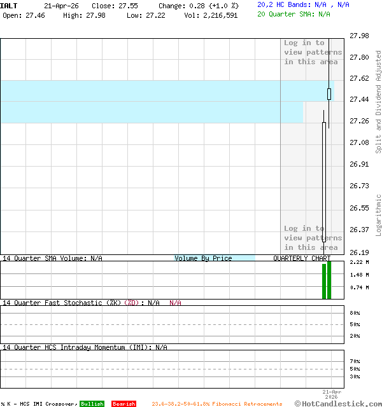Click the rightmost green volume bar
Screen dimensions: 382x407
click(x=329, y=280)
